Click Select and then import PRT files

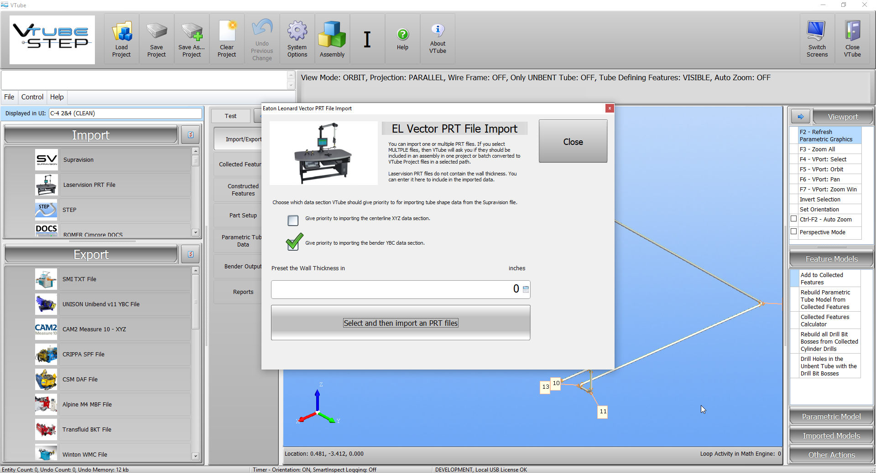click(401, 323)
